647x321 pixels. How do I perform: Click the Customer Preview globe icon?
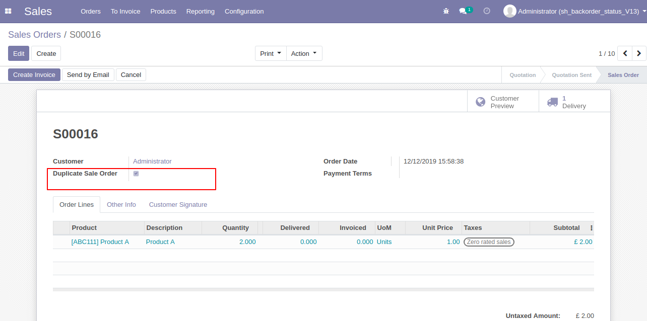click(x=481, y=102)
